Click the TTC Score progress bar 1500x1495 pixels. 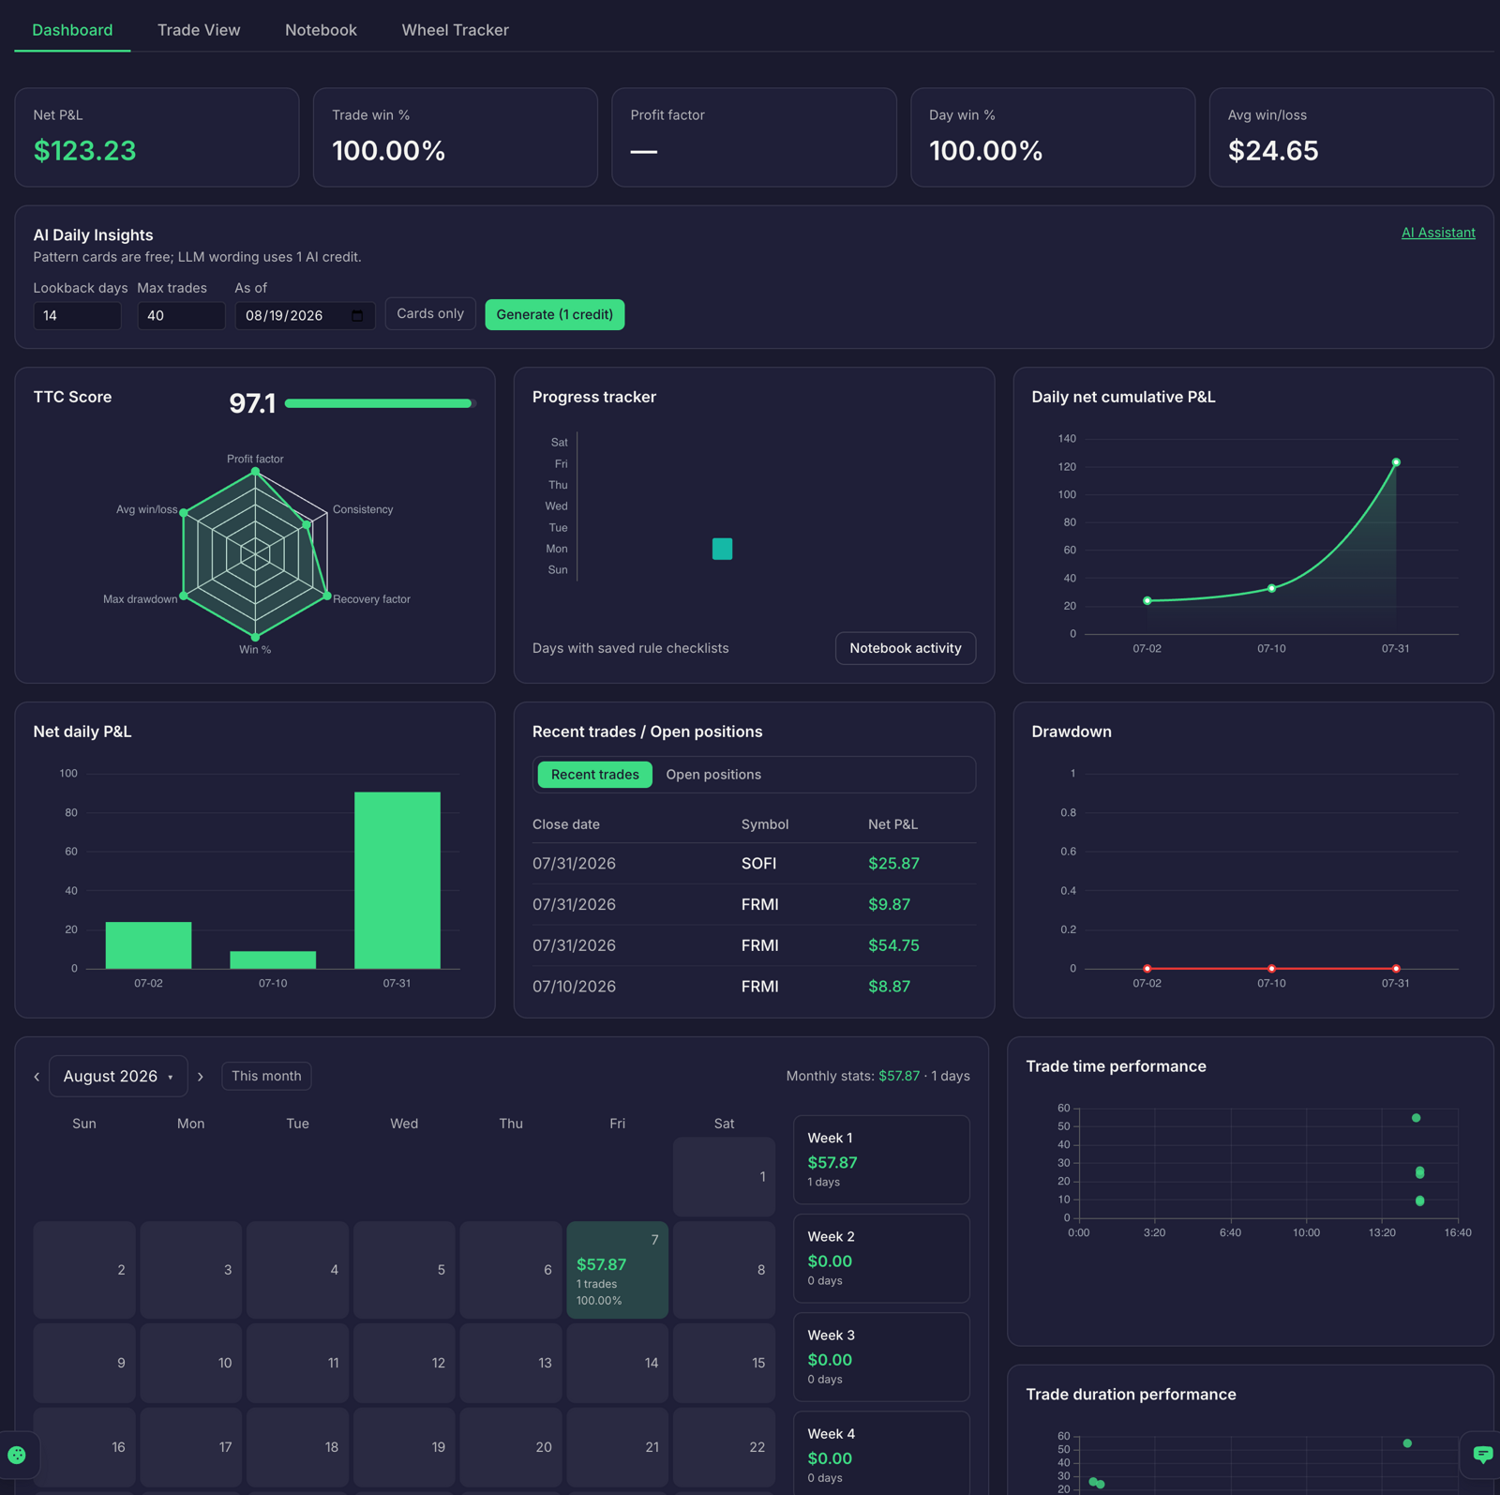(x=381, y=403)
